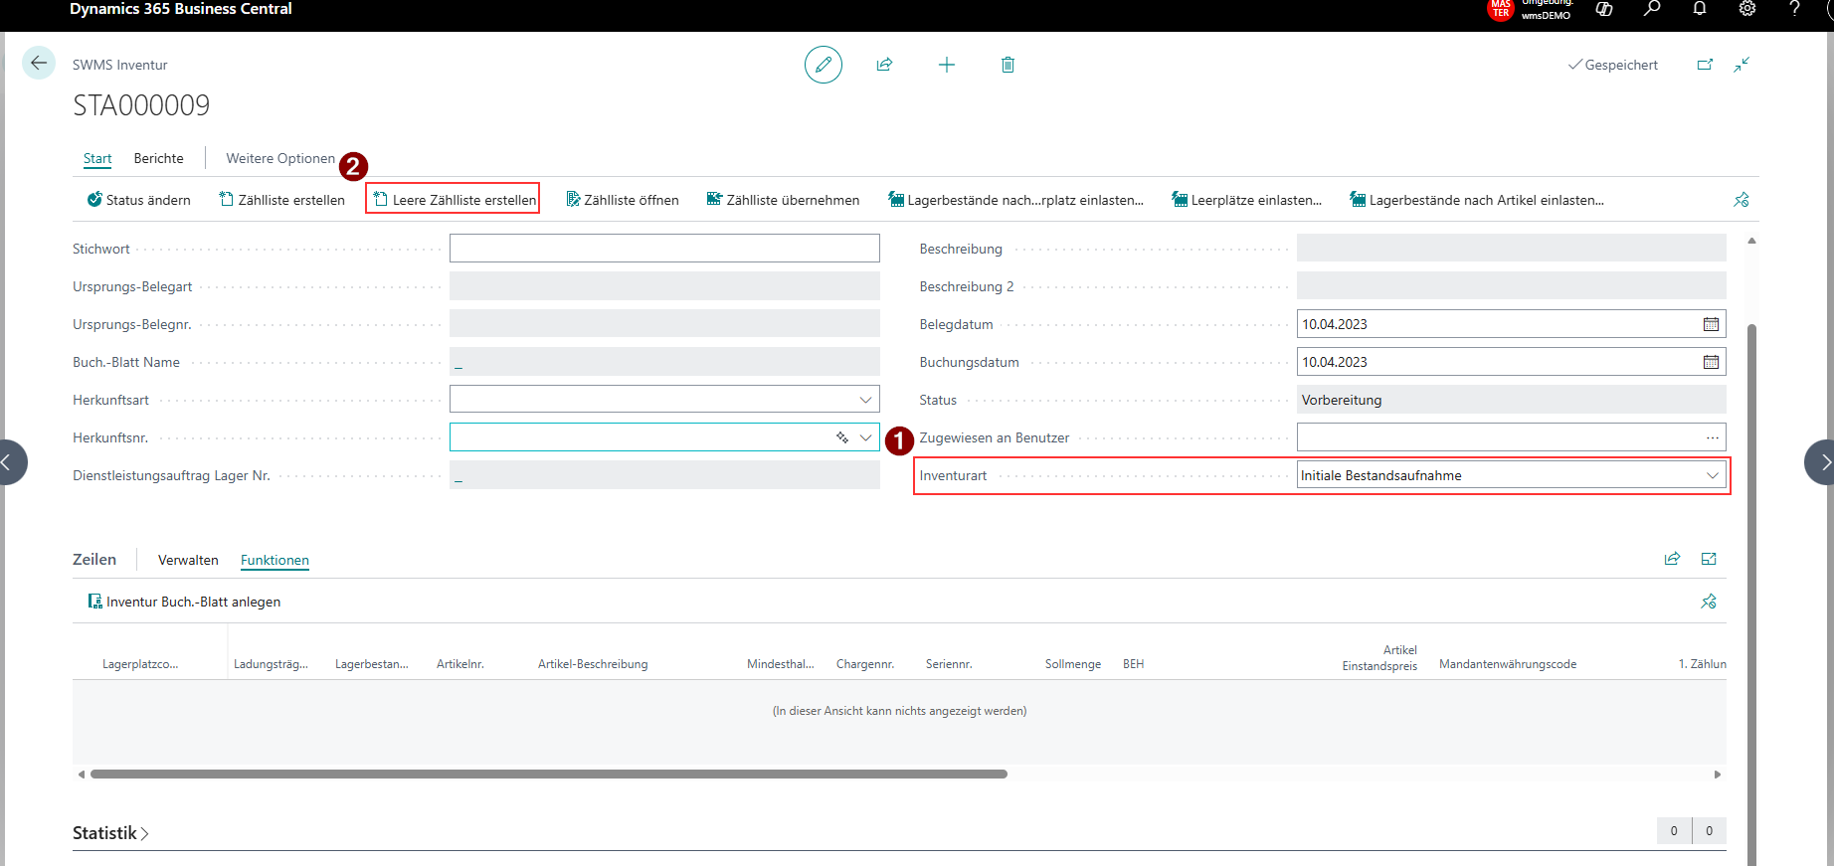1834x866 pixels.
Task: Open page in new window icon
Action: pyautogui.click(x=1705, y=65)
